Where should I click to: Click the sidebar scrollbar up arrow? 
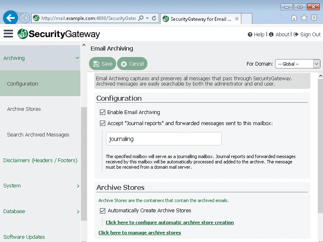point(84,45)
